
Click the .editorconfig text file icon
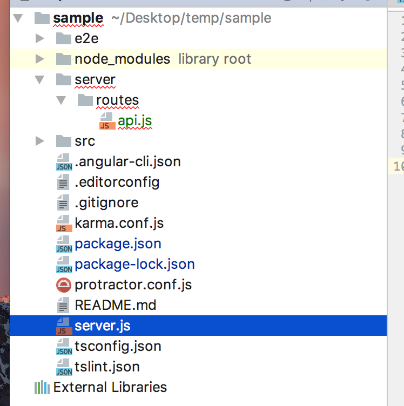tap(63, 182)
